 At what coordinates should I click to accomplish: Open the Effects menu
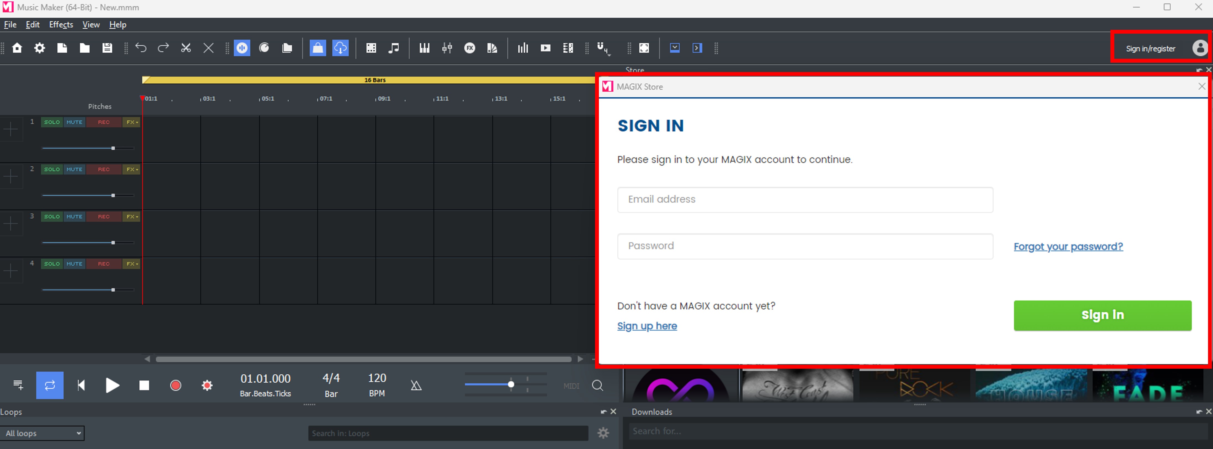pos(61,25)
